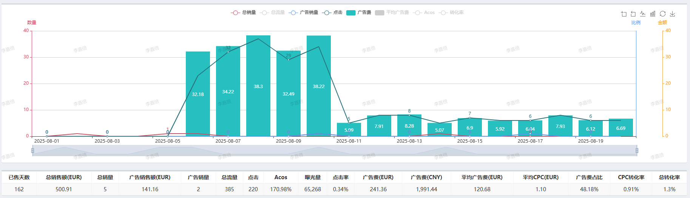Show the 平均广告费 series in legend
The height and width of the screenshot is (198, 690).
point(392,12)
